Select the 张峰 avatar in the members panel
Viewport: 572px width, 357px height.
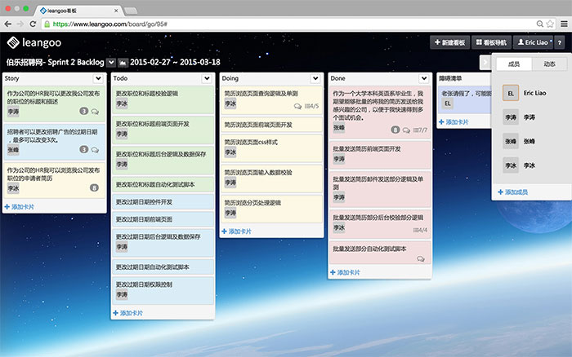click(511, 141)
